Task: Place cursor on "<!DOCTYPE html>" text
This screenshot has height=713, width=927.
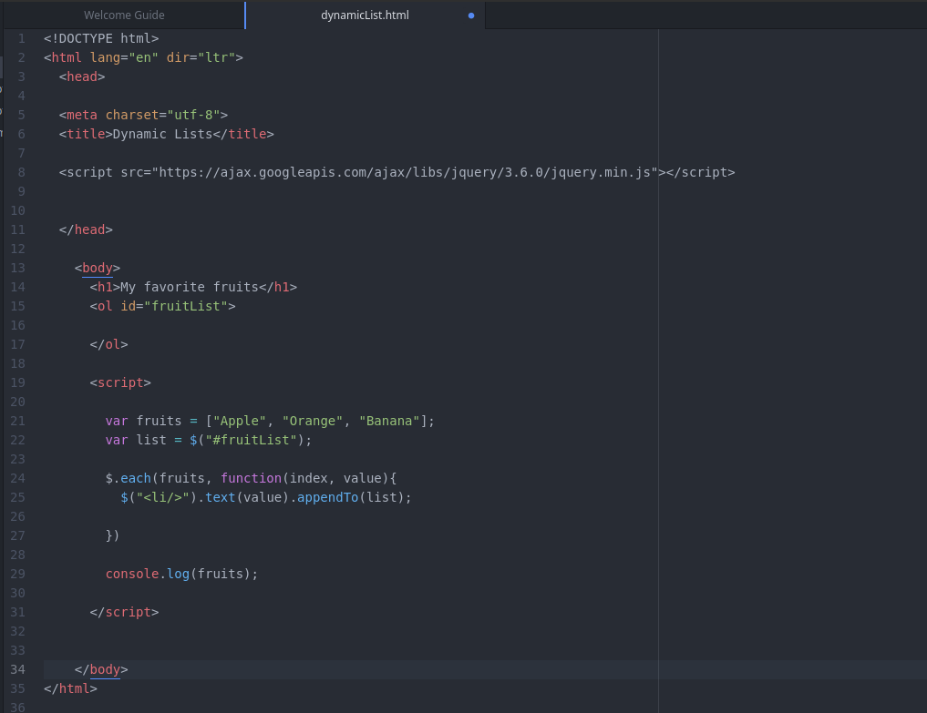Action: 101,38
